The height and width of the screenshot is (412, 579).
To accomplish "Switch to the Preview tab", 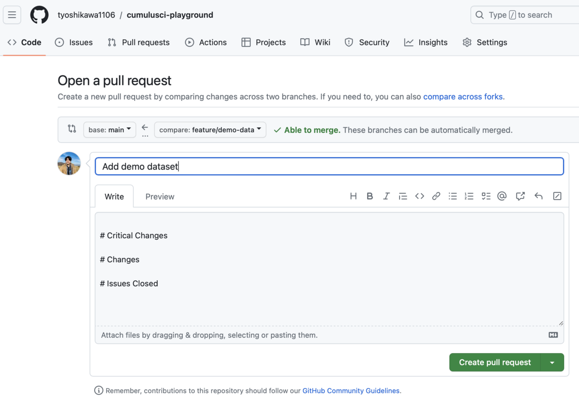I will (160, 197).
